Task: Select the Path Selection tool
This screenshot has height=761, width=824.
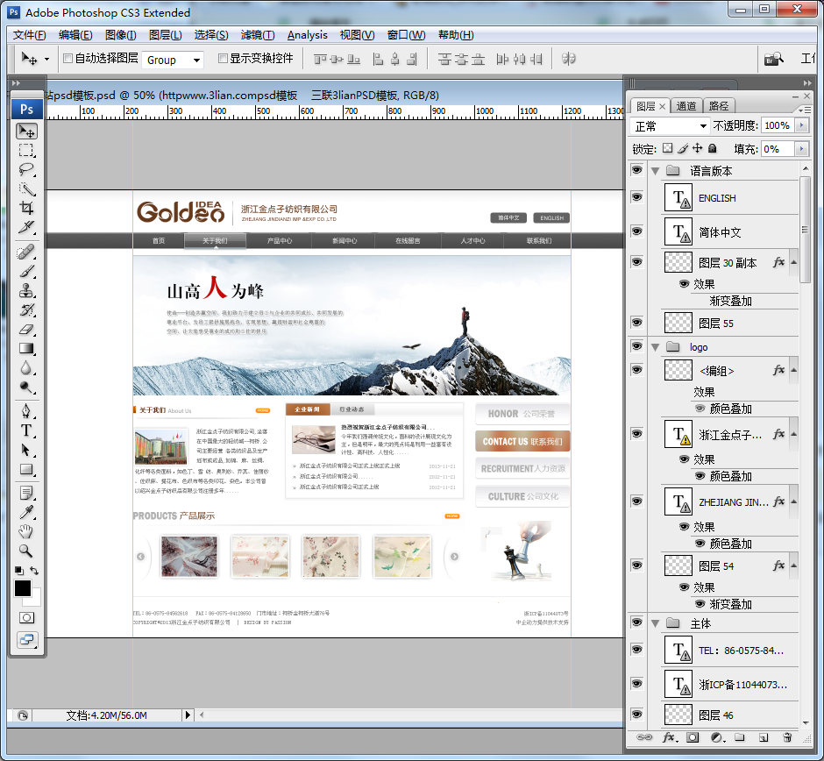Action: point(26,450)
